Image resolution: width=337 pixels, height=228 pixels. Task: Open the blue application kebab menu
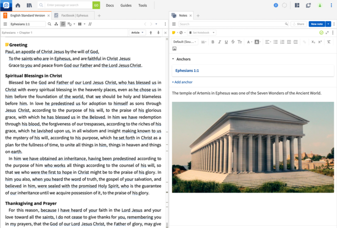point(331,5)
